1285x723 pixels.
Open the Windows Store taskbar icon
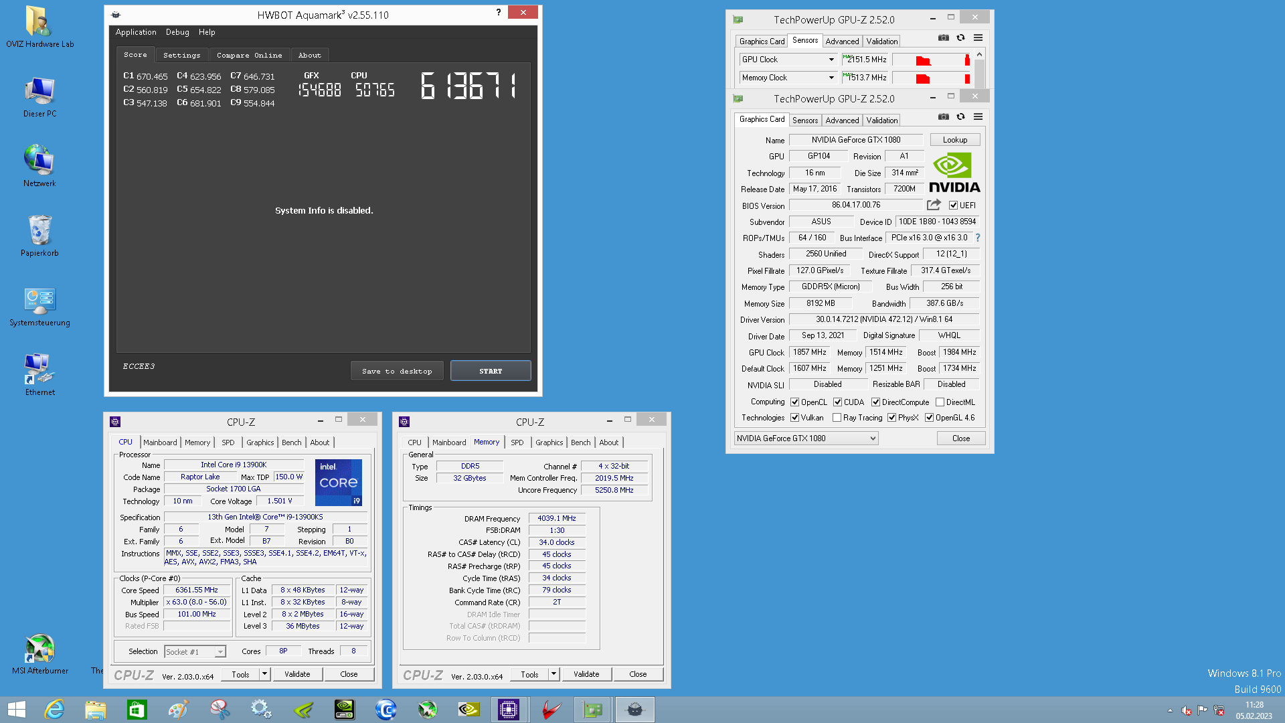click(x=137, y=710)
